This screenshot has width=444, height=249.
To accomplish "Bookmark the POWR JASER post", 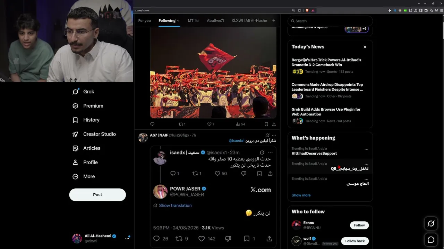I will tap(249, 239).
